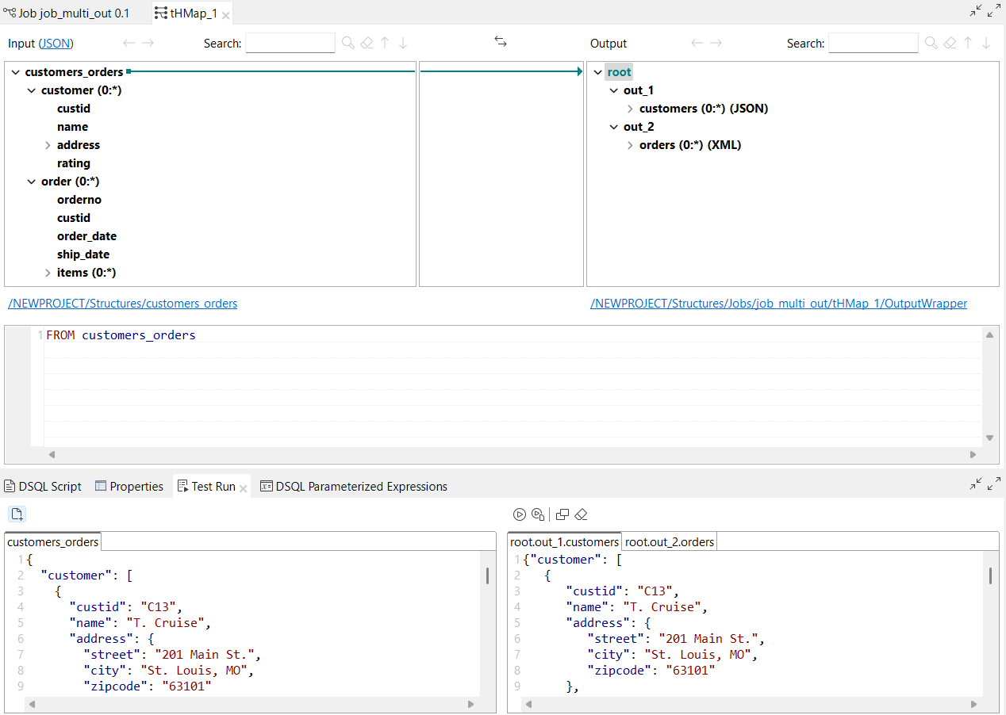
Task: Create a new test document
Action: [17, 514]
